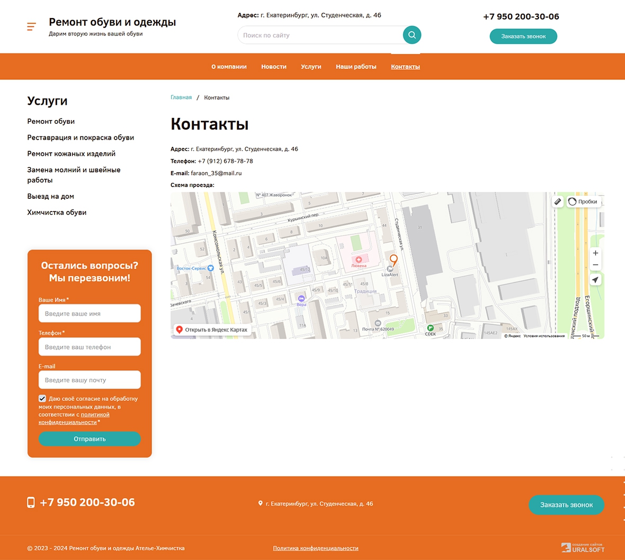
Task: Focus the Ваше Имя input field
Action: 90,314
